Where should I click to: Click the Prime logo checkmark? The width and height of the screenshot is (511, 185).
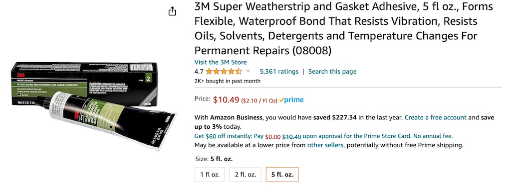pyautogui.click(x=281, y=100)
